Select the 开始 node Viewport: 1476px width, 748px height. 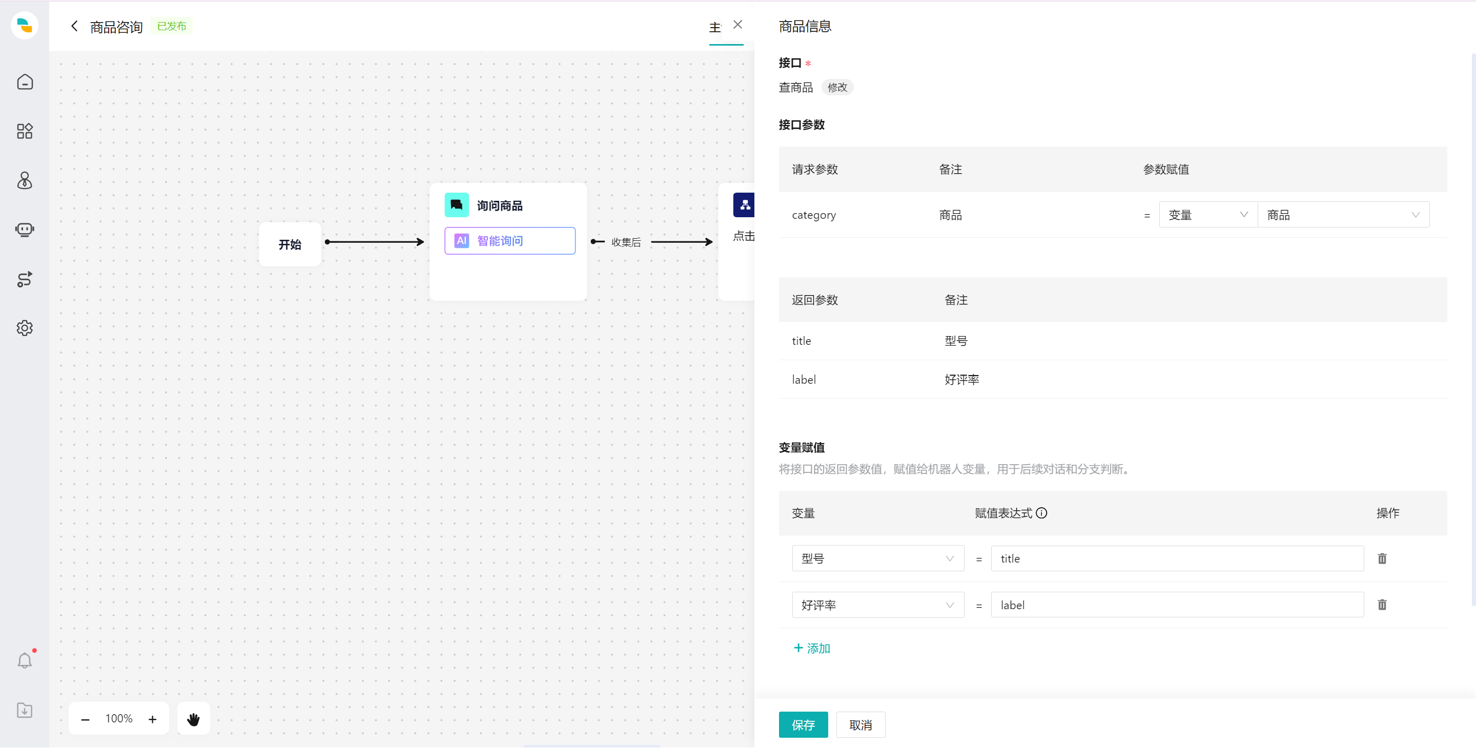pos(290,244)
